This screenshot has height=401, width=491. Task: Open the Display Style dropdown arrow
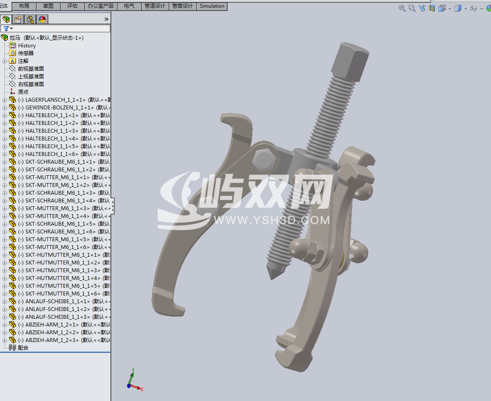click(466, 9)
